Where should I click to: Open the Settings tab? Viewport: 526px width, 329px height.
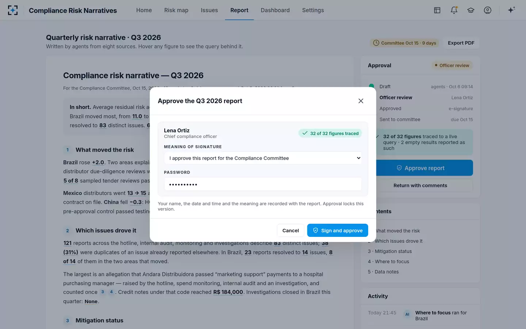pos(313,10)
